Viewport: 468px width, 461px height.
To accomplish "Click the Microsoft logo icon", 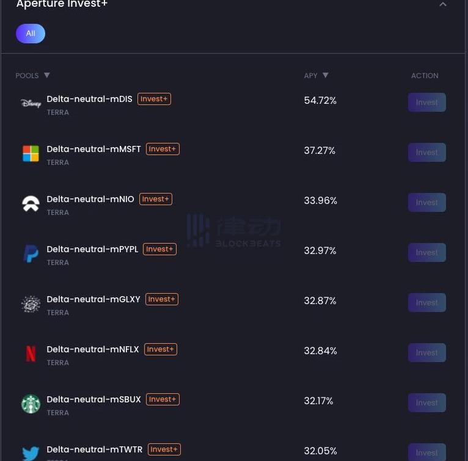I will [31, 153].
